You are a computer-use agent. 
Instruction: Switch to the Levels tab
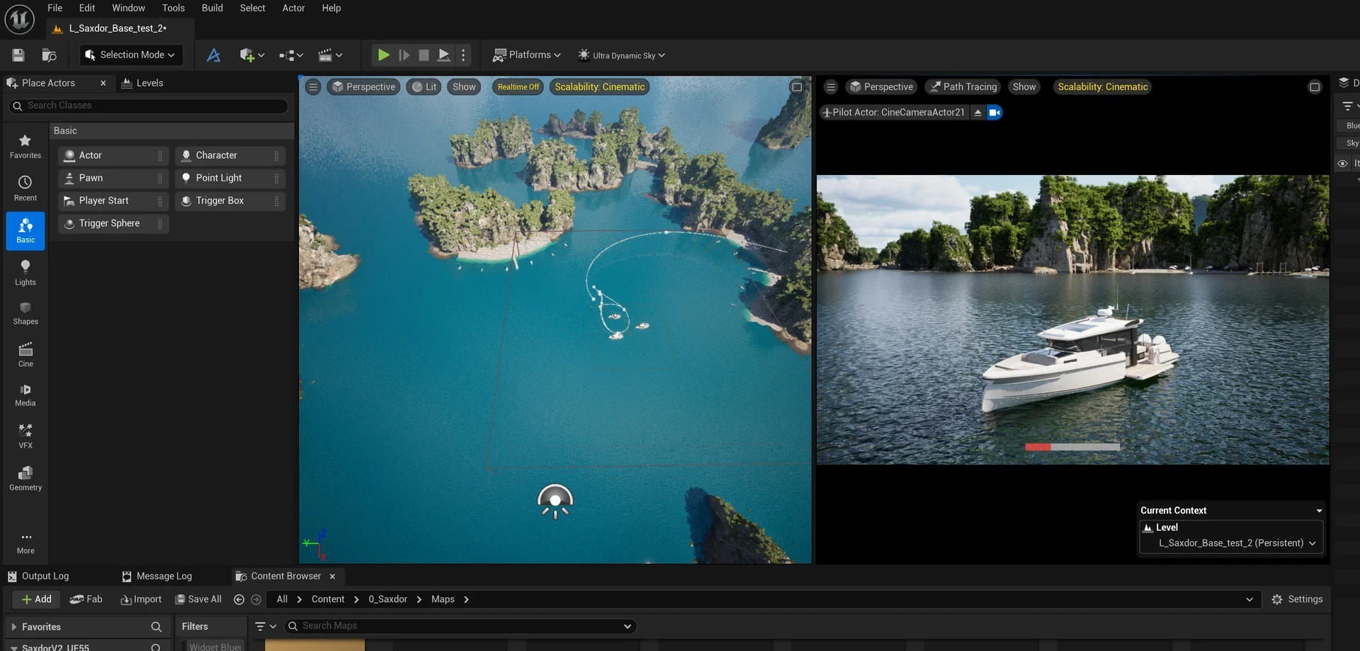(142, 83)
